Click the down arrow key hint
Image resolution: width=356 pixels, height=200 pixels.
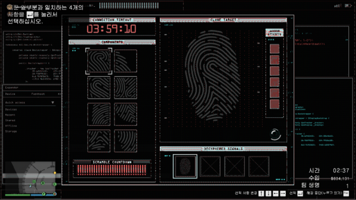[268, 193]
